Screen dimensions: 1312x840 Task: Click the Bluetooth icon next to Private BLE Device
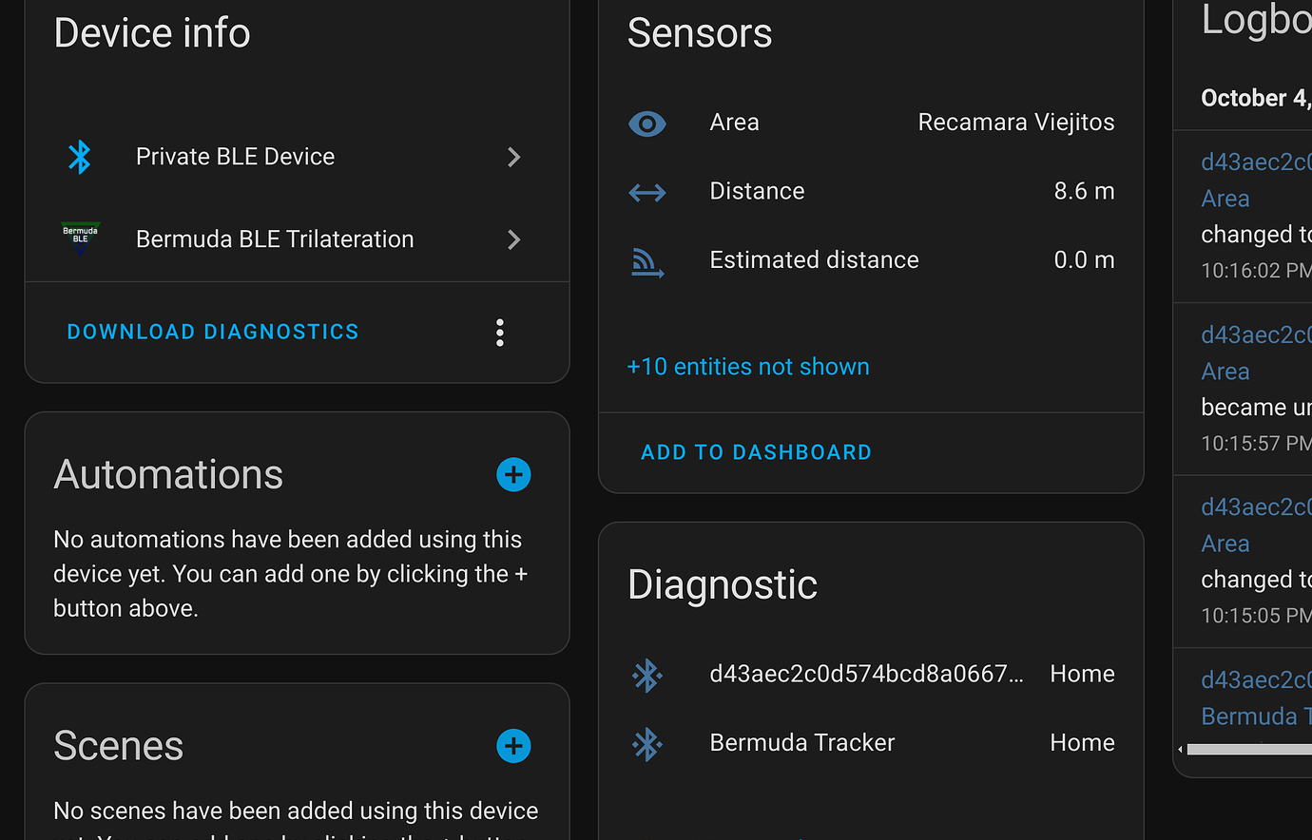tap(81, 157)
